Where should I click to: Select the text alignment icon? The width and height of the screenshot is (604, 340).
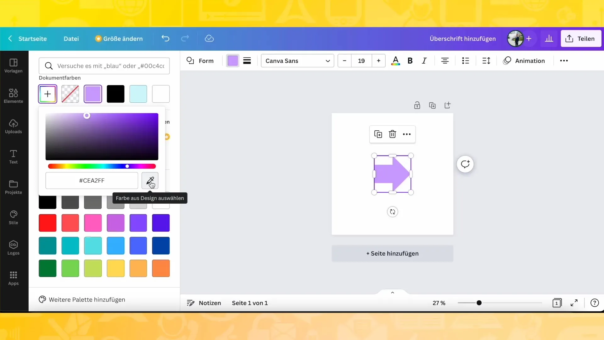(445, 61)
